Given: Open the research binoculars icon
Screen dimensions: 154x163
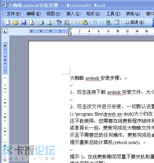Looking at the screenshot, I should (x=67, y=22).
